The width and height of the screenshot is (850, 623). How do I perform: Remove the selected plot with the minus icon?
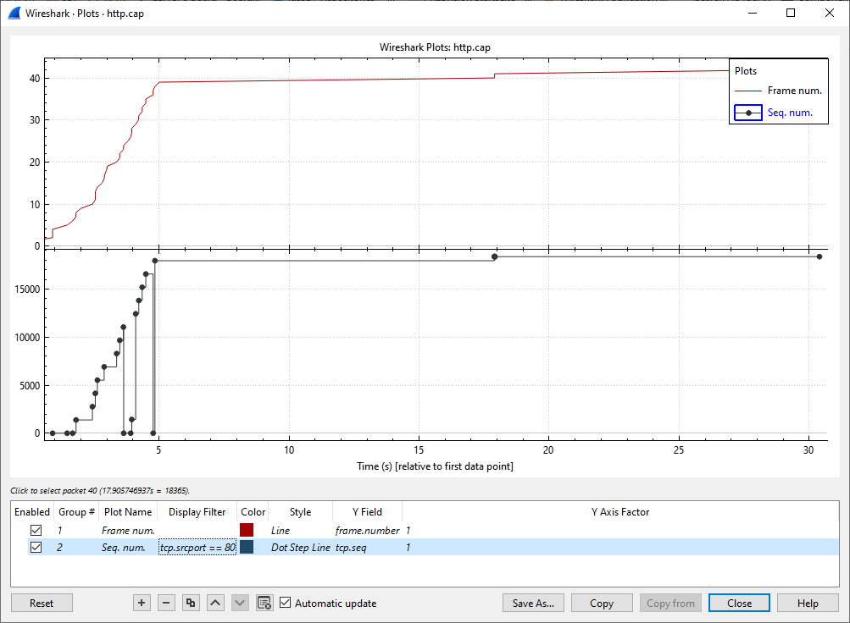[166, 603]
